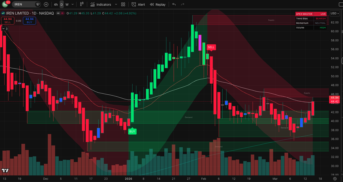The width and height of the screenshot is (343, 182).
Task: Click the 62.00 price scale label
Action: point(334,22)
